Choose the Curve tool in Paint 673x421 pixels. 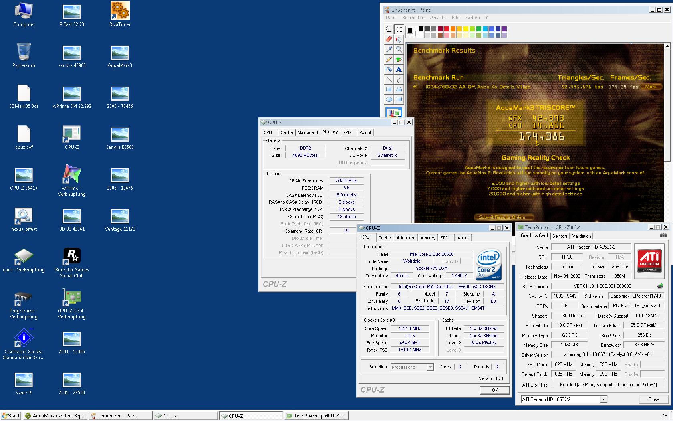[399, 79]
